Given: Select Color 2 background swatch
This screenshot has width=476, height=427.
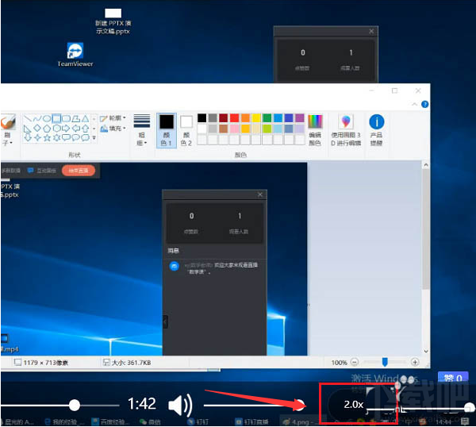Looking at the screenshot, I should point(186,122).
